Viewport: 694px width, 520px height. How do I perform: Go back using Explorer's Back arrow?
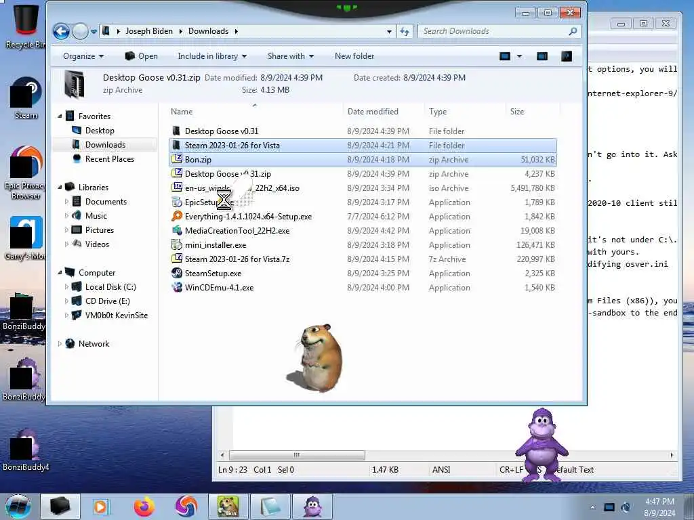pyautogui.click(x=61, y=31)
